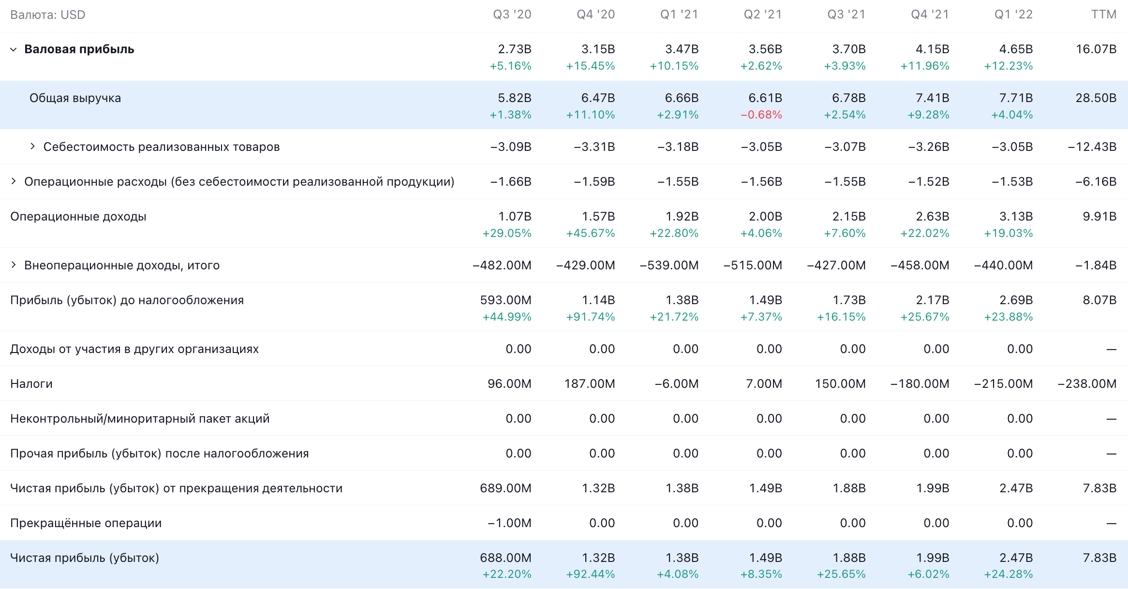Click discontinued operations value −1.00M

pyautogui.click(x=509, y=523)
